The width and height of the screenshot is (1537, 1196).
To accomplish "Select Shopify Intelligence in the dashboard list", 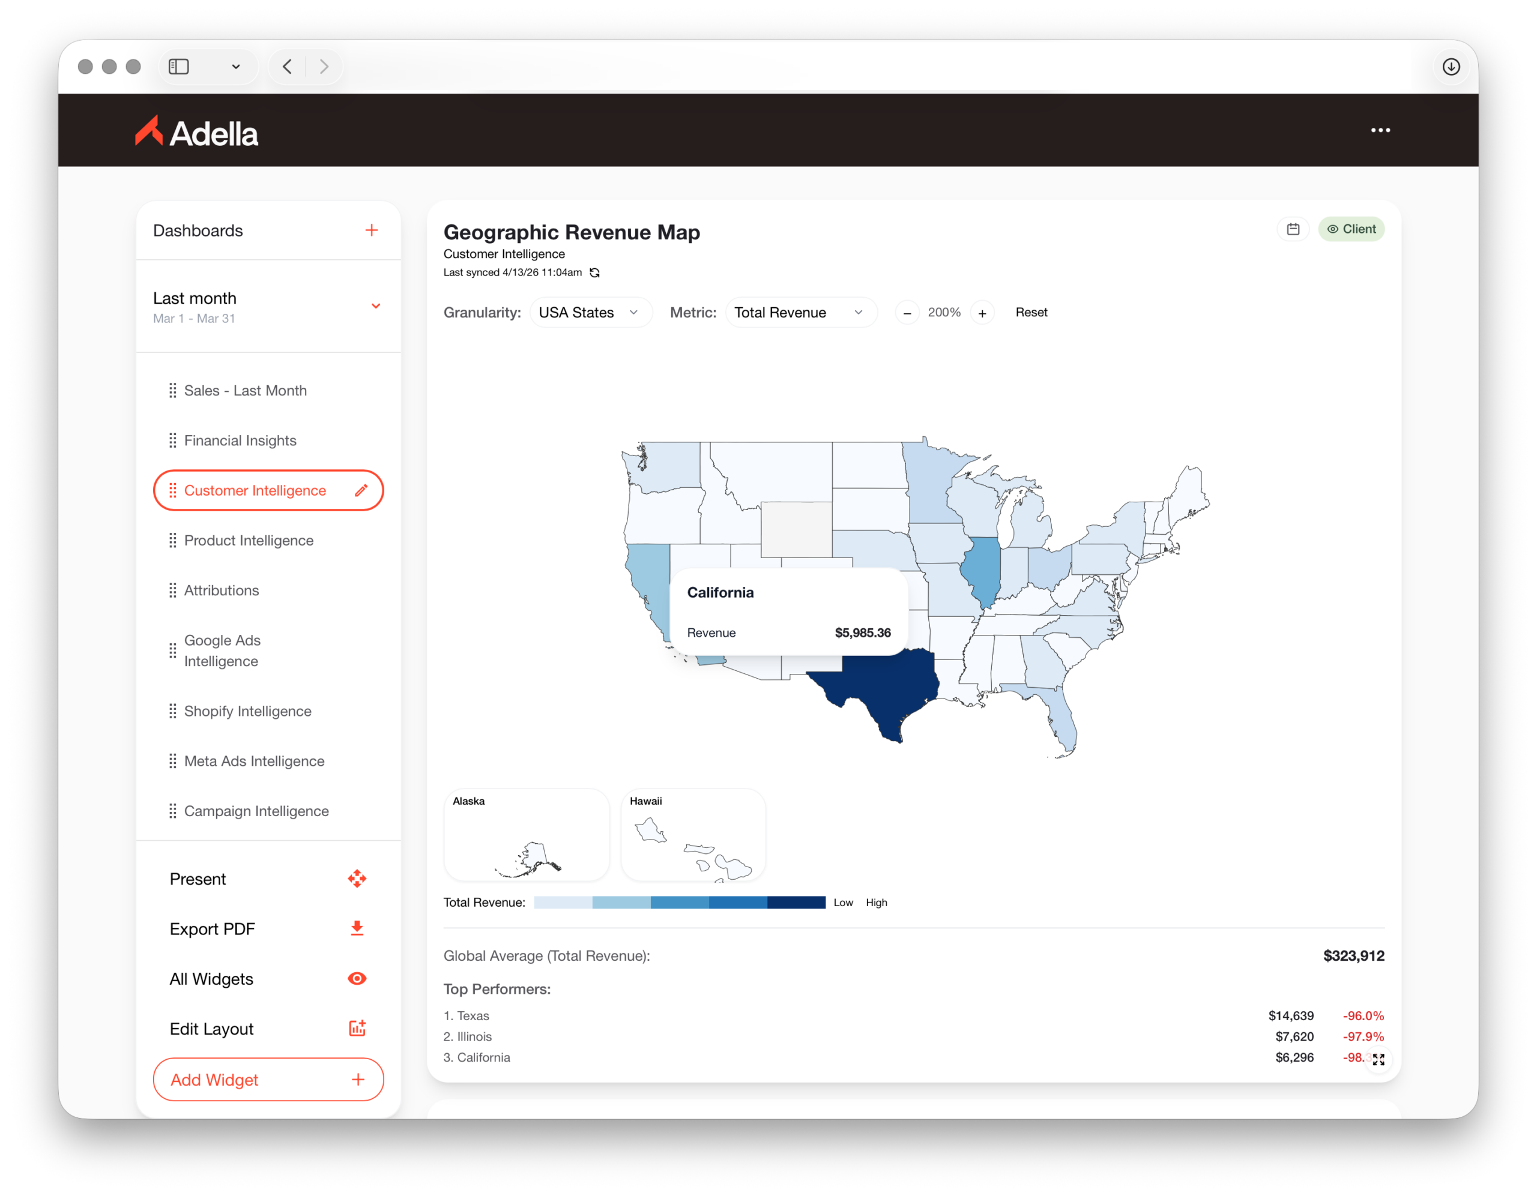I will [248, 711].
